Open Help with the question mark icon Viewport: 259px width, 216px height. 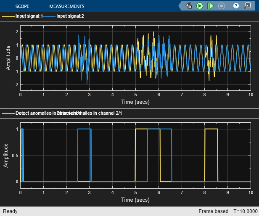(x=236, y=6)
